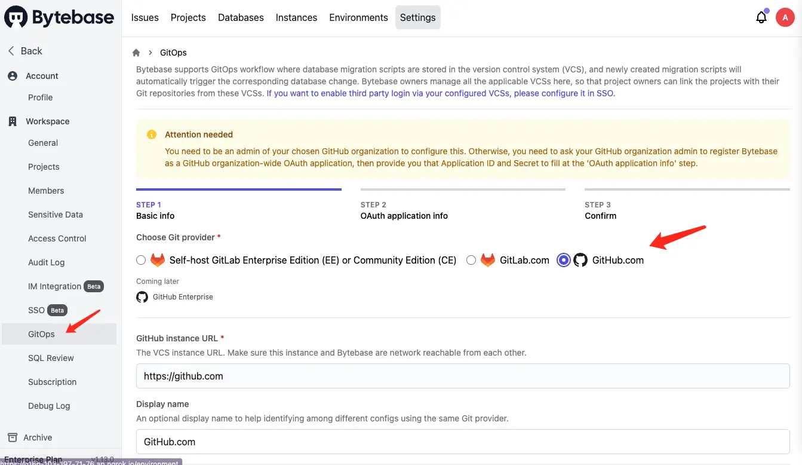This screenshot has height=465, width=802.
Task: Open the SQL Review settings page
Action: tap(51, 357)
